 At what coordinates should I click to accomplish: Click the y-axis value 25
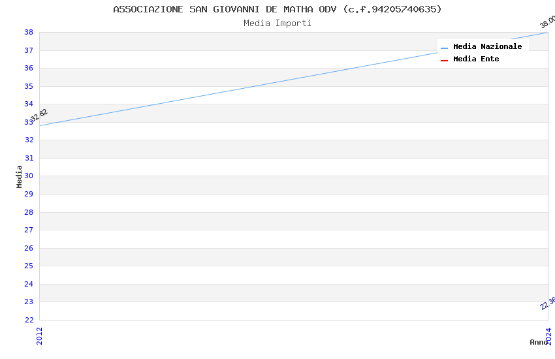29,266
